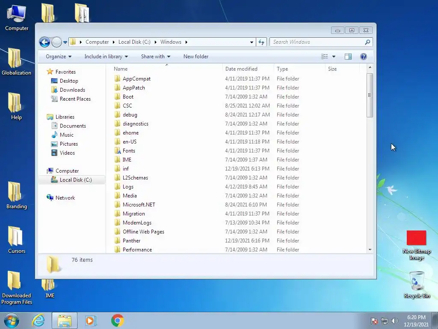Screen dimensions: 438x329
Task: Go back with the Back arrow button
Action: (44, 42)
